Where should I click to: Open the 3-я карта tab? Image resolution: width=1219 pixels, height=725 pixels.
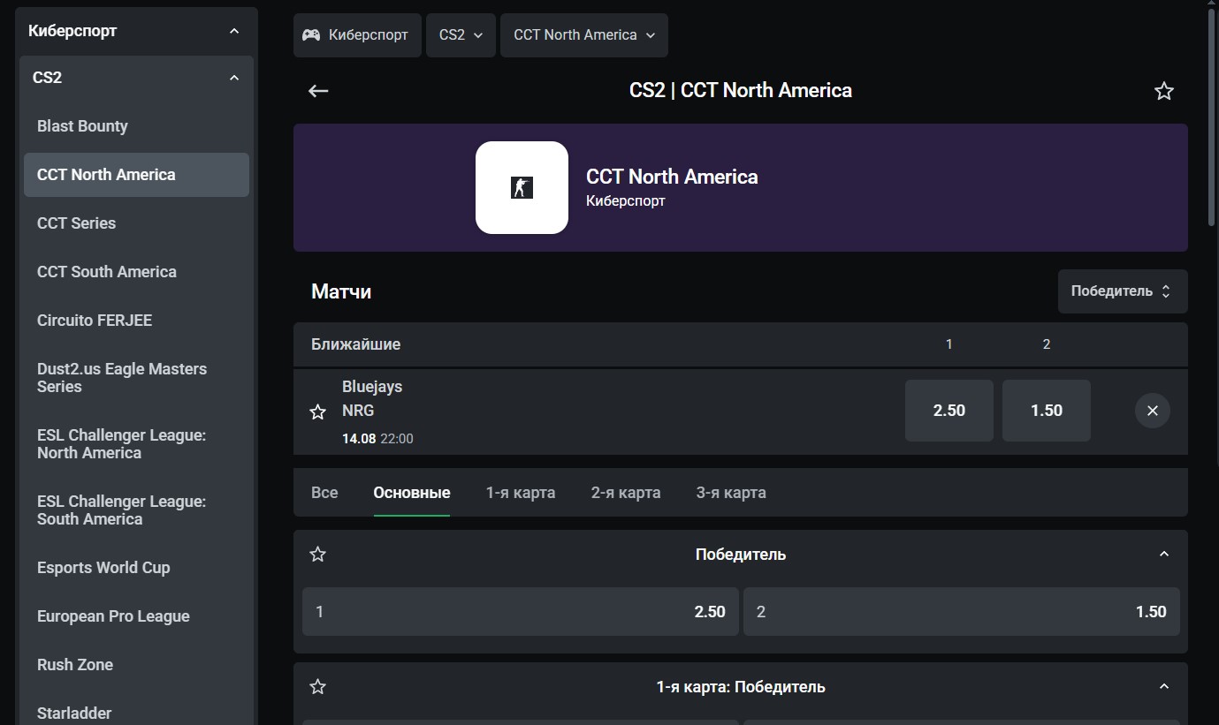(x=731, y=493)
